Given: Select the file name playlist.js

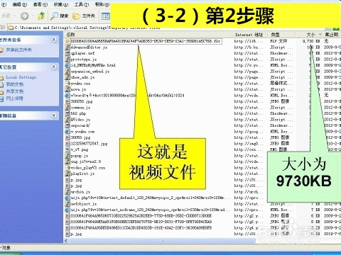Looking at the screenshot, I should (x=83, y=174).
